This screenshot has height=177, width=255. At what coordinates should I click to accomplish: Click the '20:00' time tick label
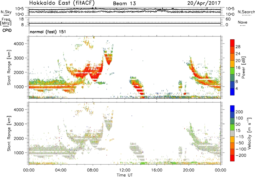point(189,170)
